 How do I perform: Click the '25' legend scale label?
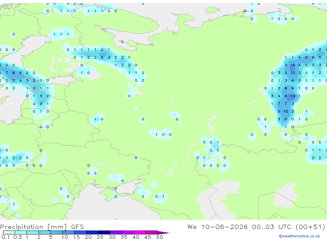coord(100,237)
